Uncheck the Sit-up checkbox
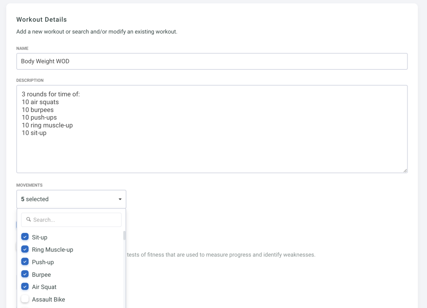 coord(25,237)
